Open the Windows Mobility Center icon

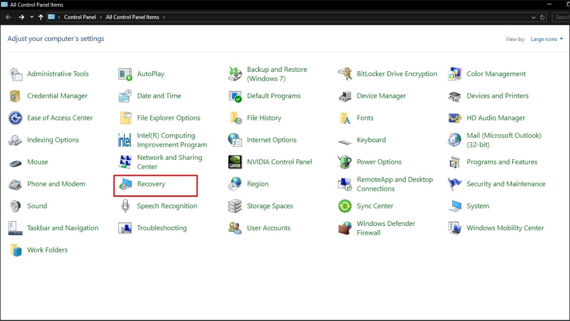[455, 228]
